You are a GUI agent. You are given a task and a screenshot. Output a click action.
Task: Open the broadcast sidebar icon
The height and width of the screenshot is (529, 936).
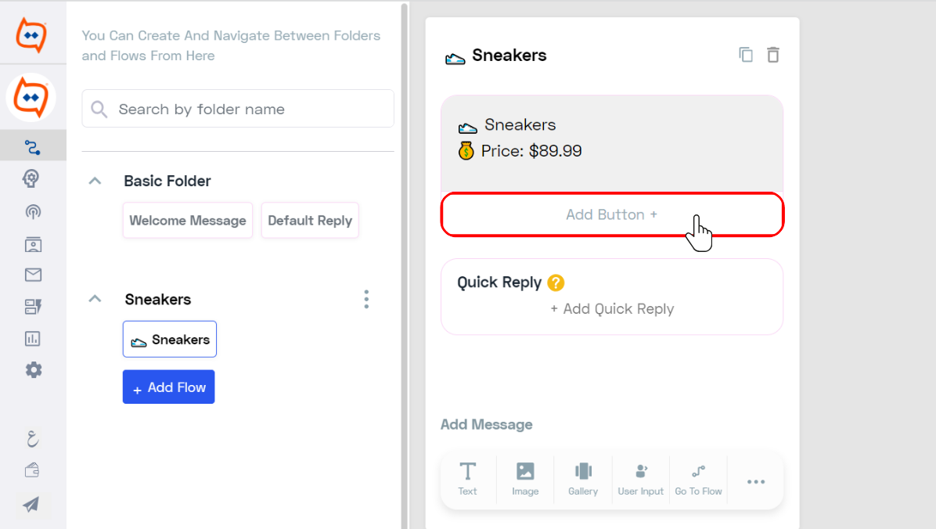click(x=33, y=212)
